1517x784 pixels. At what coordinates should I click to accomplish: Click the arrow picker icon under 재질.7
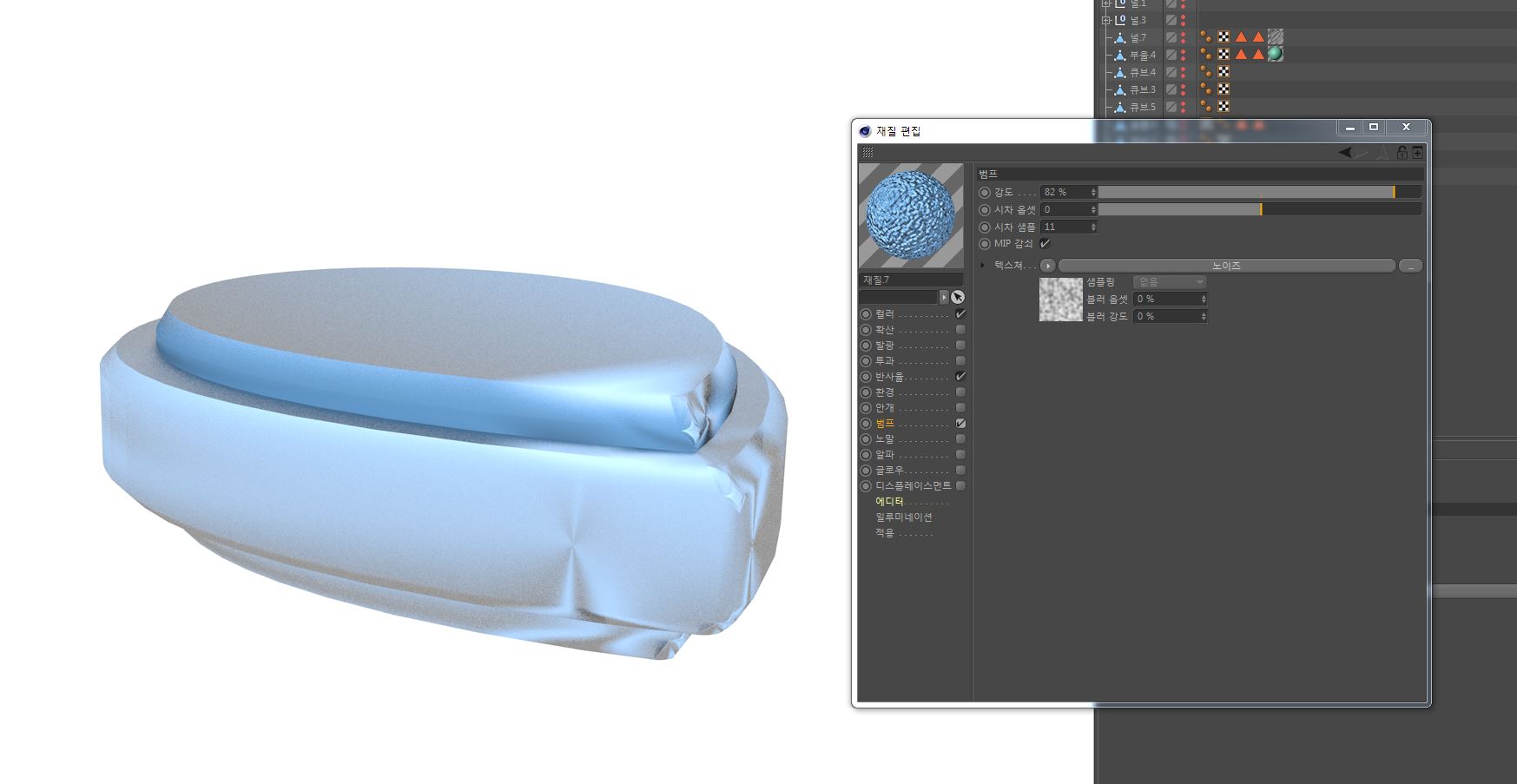(x=957, y=297)
